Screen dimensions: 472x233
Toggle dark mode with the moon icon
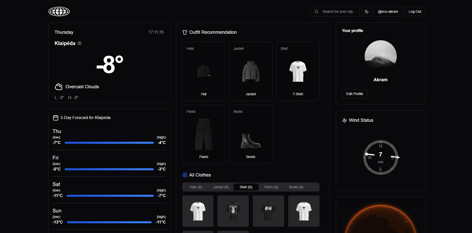[x=367, y=11]
